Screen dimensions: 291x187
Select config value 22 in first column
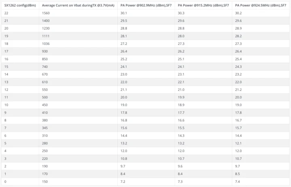[6, 13]
